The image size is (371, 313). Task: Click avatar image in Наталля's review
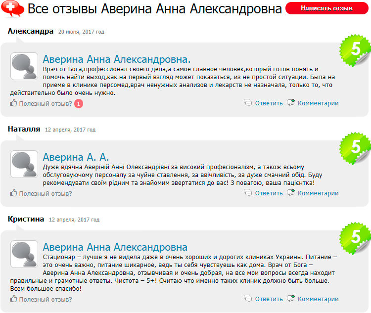24,164
